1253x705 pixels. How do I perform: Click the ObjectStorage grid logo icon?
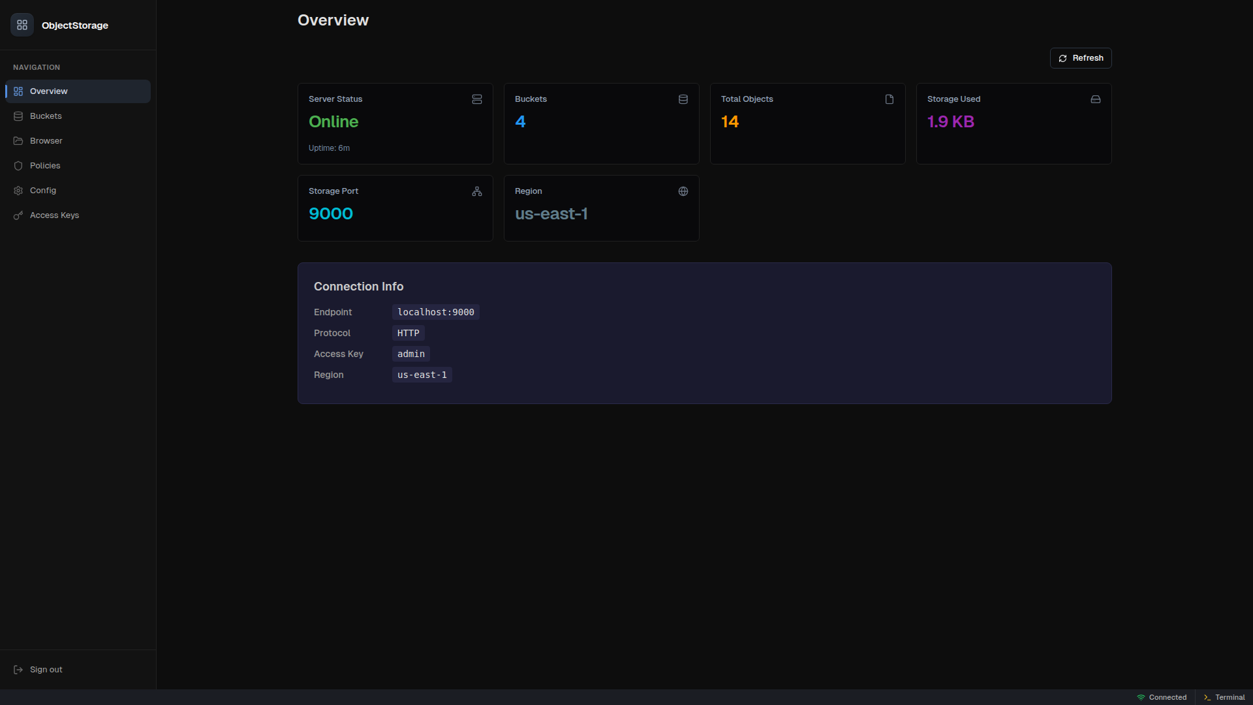point(22,25)
